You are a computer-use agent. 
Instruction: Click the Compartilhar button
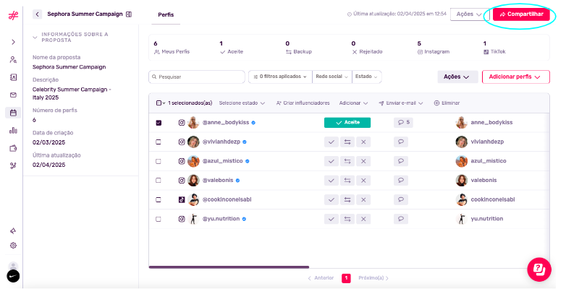pos(521,14)
